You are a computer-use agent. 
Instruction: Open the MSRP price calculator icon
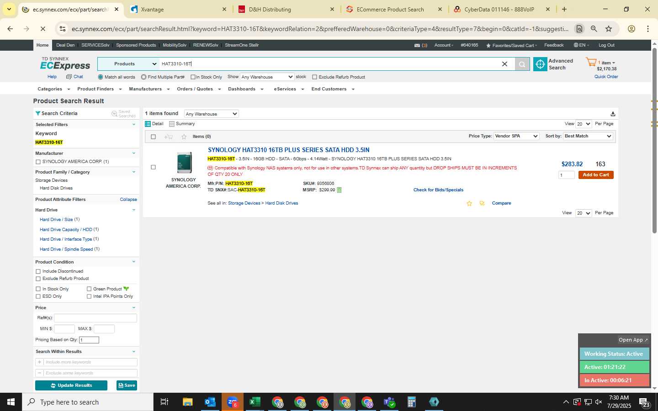(x=339, y=190)
